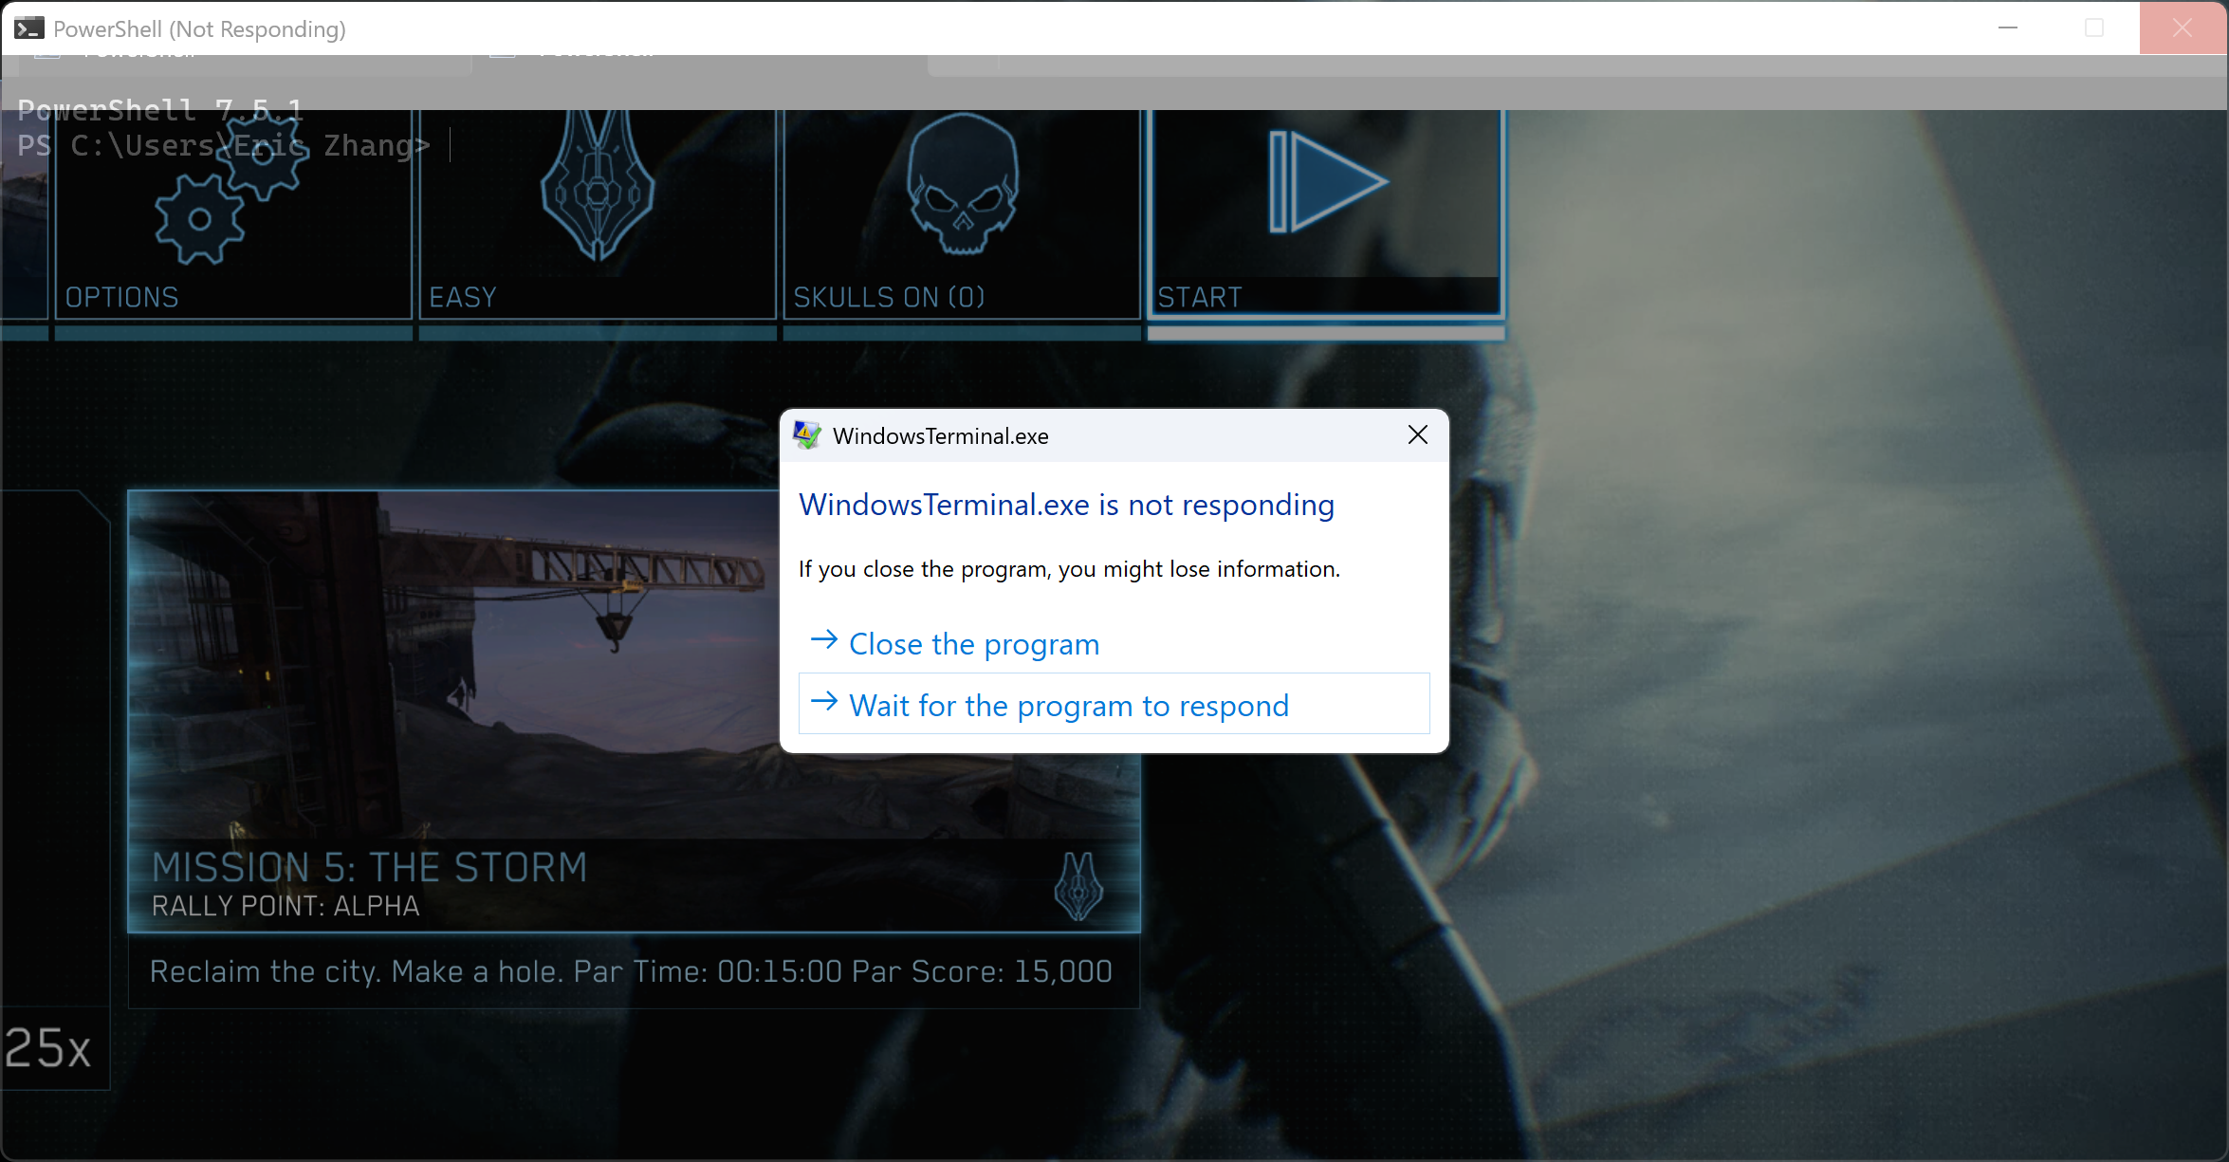Click the "MISSION 5: THE STORM" title text
This screenshot has height=1162, width=2229.
(x=370, y=867)
